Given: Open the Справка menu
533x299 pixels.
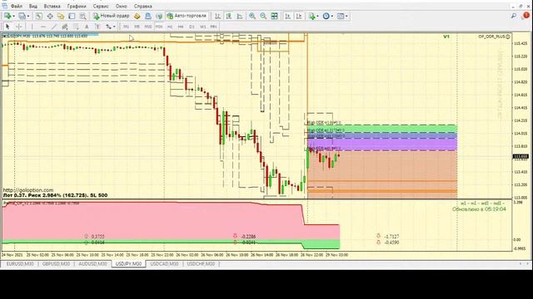Looking at the screenshot, I should coord(142,6).
